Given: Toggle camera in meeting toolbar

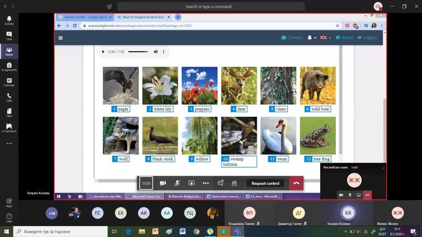Looking at the screenshot, I should (163, 183).
